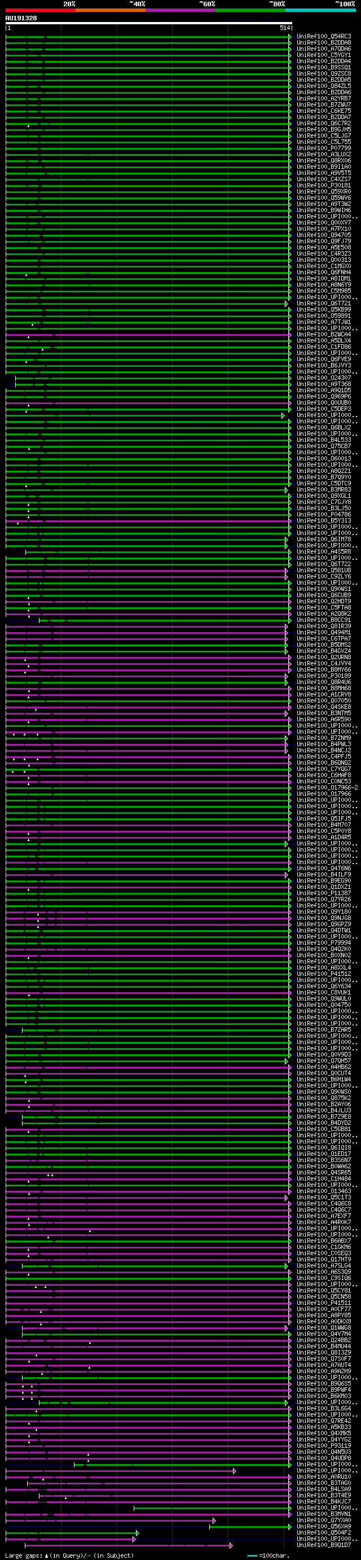The width and height of the screenshot is (361, 1560).
Task: Click the red 20% identity legend segment
Action: 40,10
